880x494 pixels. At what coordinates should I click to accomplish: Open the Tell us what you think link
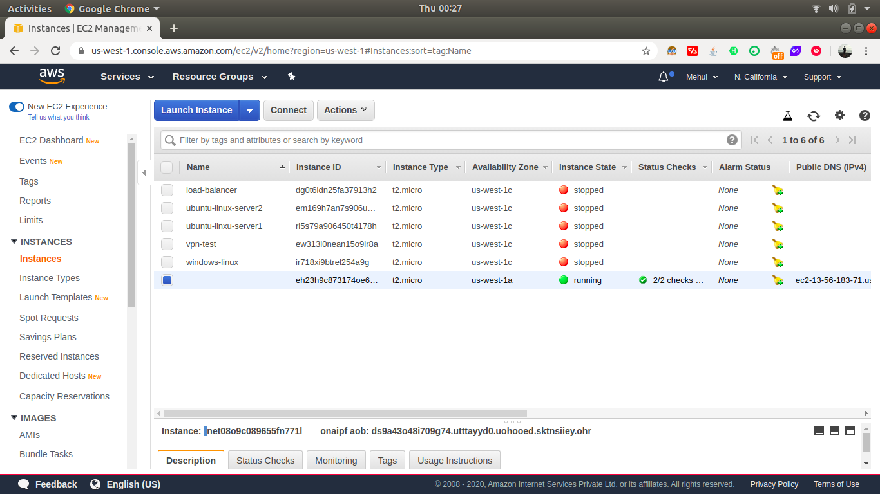click(x=59, y=117)
